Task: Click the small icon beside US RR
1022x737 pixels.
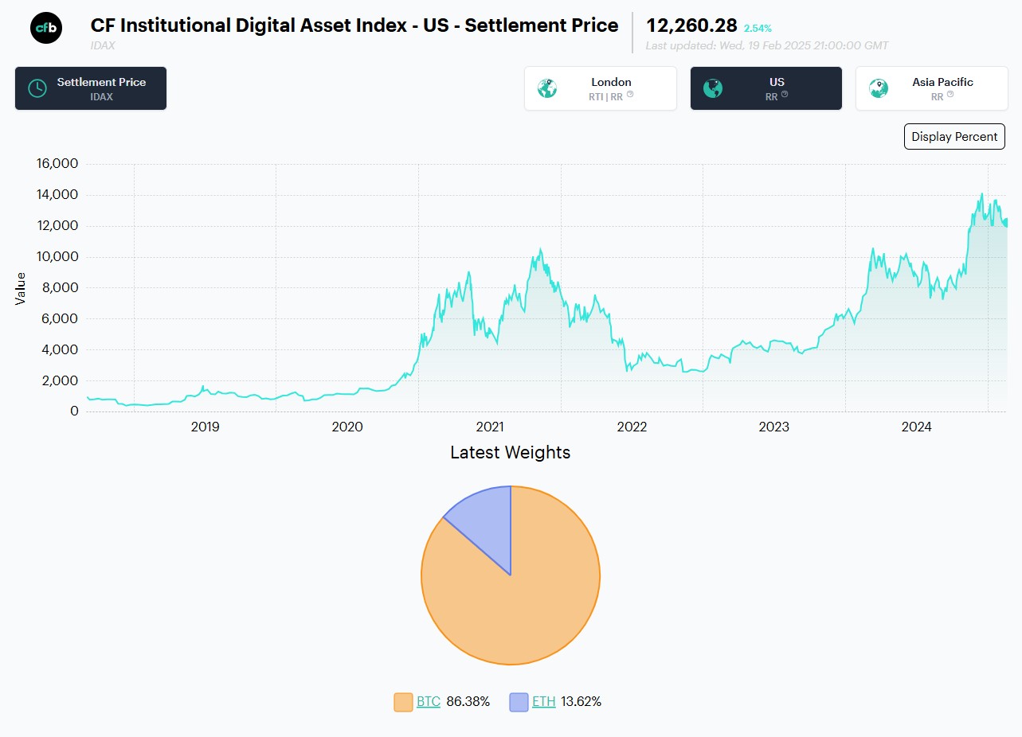Action: tap(785, 95)
